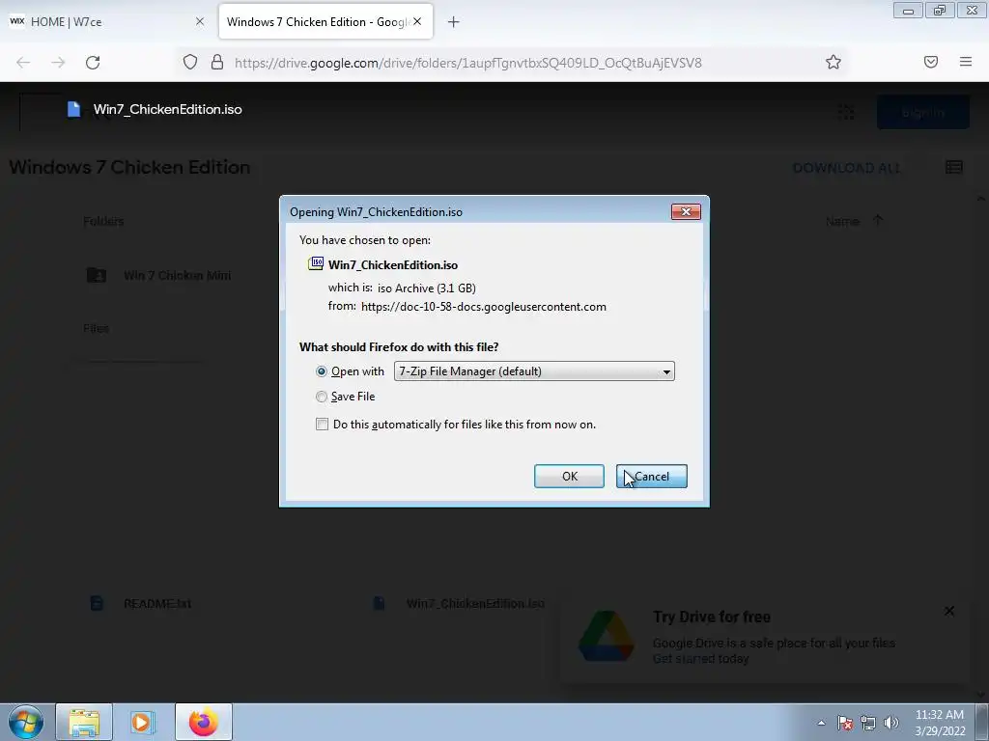
Task: Switch to list layout view icon
Action: tap(953, 167)
